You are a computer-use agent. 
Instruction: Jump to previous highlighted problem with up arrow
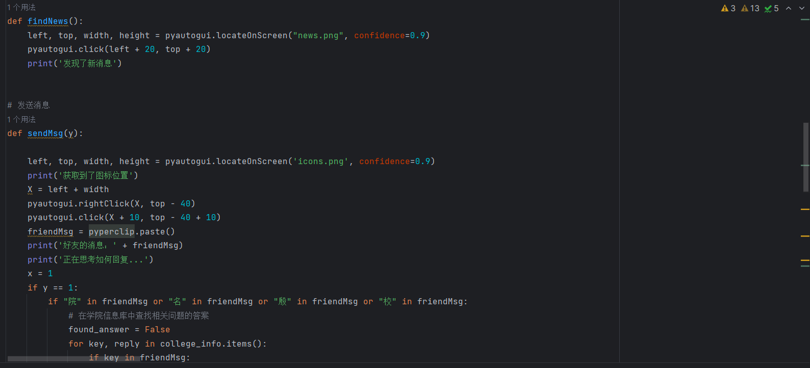[789, 8]
